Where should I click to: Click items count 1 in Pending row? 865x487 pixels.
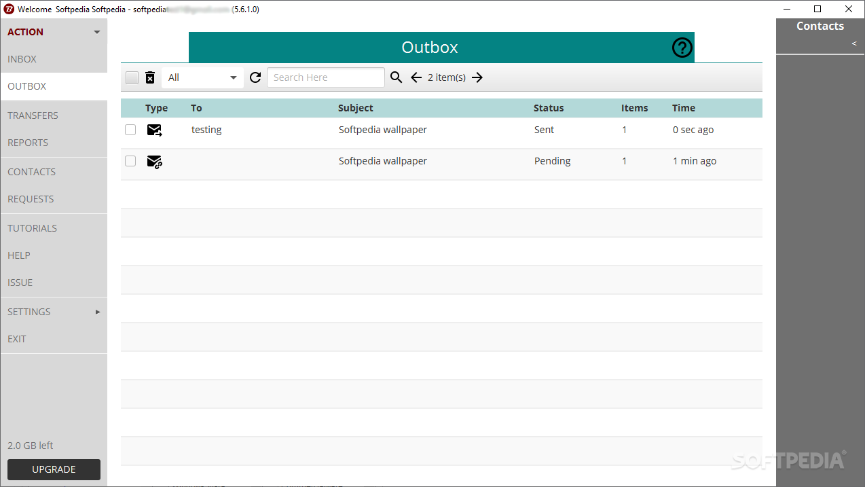pyautogui.click(x=625, y=161)
